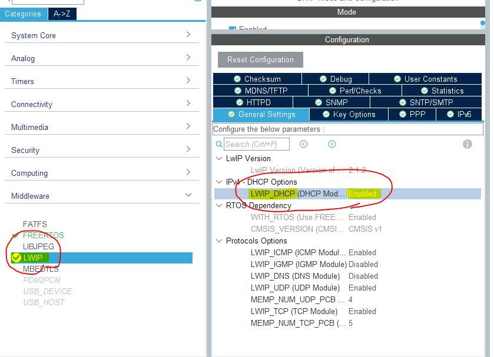Edit the MEMP_NUM_TCP_PCB value 5
Viewport: 494px width, 357px height.
[350, 323]
